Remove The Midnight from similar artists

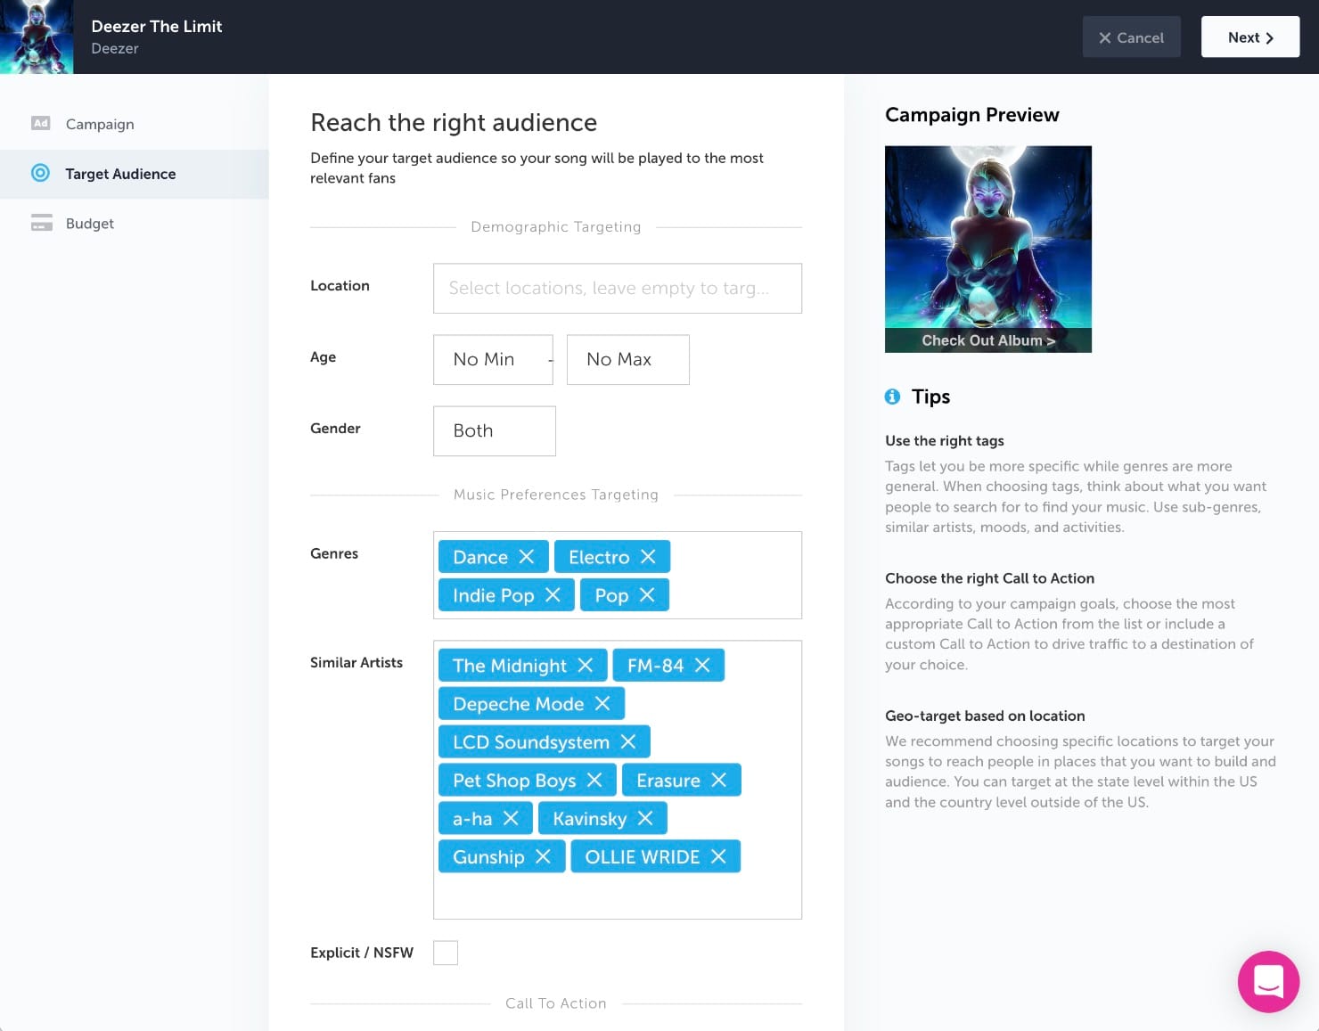[x=585, y=666]
